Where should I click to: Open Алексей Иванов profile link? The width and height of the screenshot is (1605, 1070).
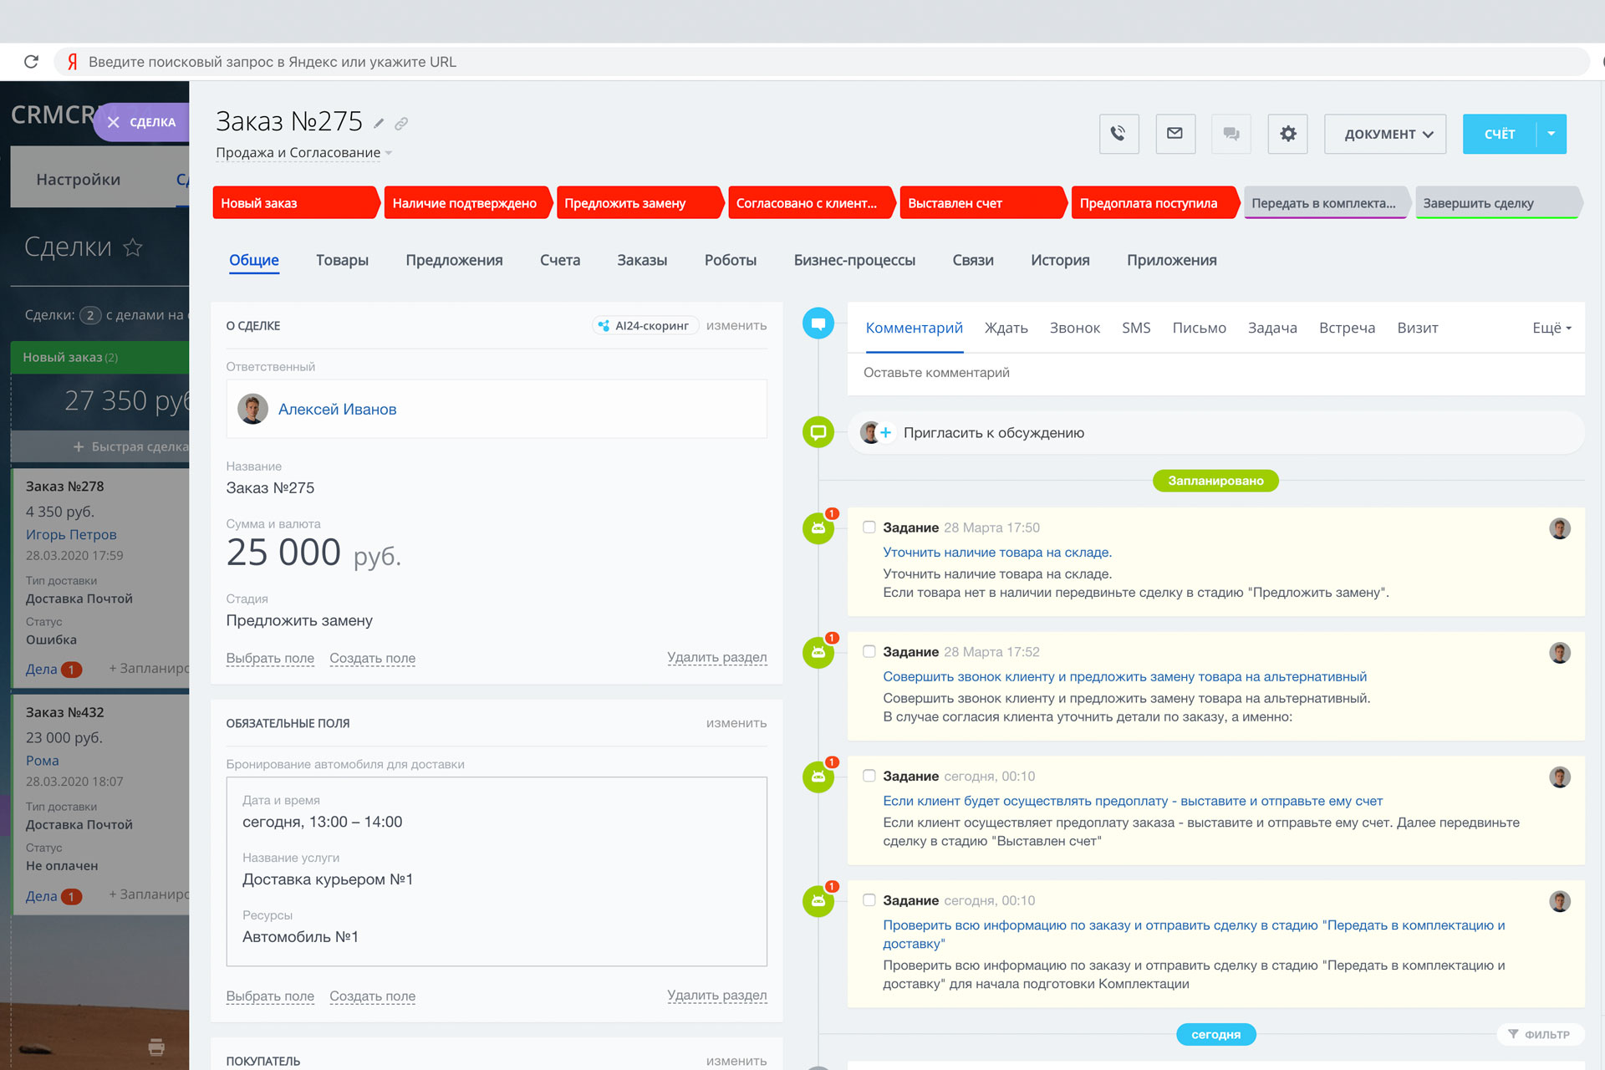337,410
